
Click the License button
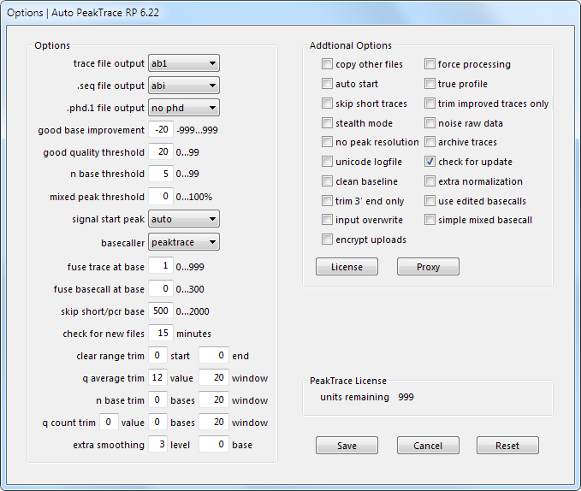[347, 267]
